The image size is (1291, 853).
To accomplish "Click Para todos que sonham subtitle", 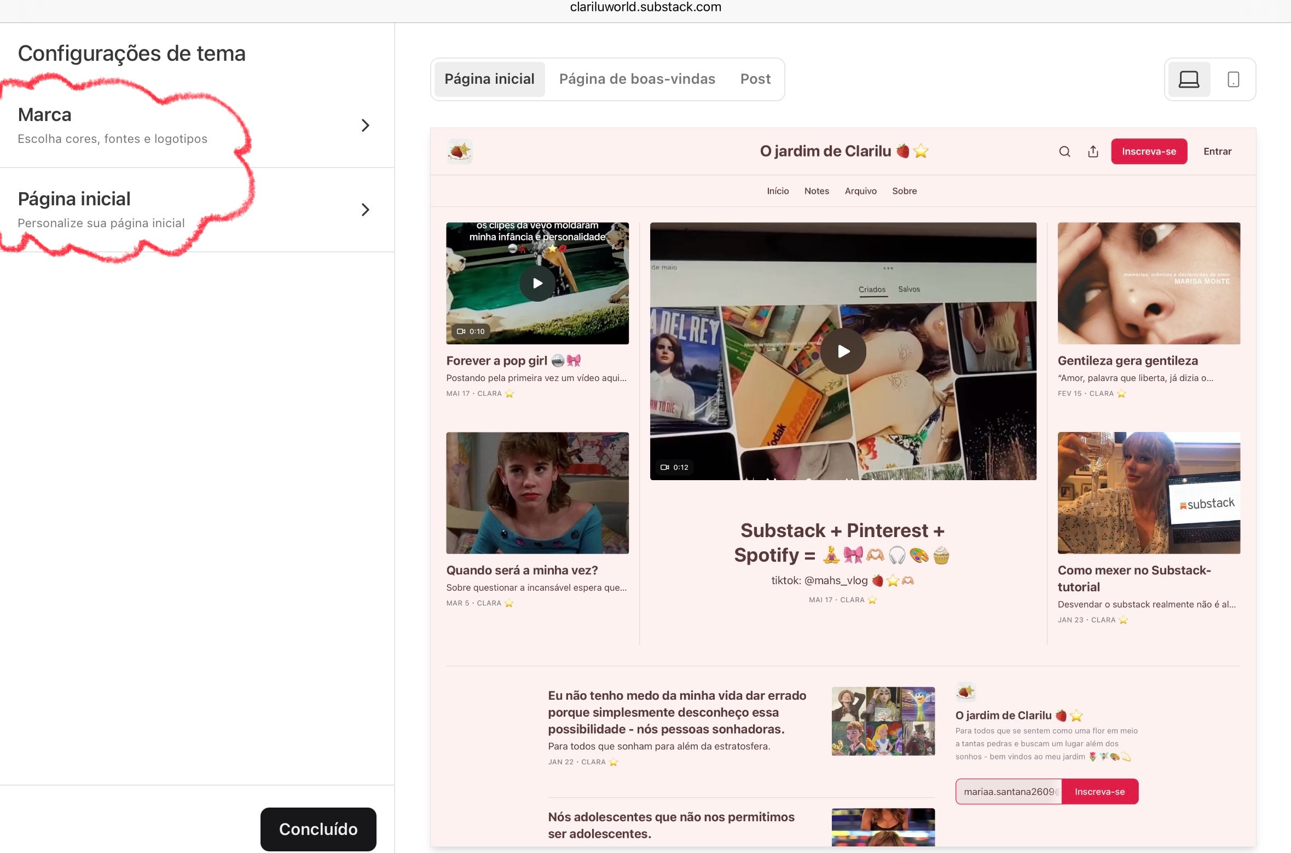I will pos(659,746).
